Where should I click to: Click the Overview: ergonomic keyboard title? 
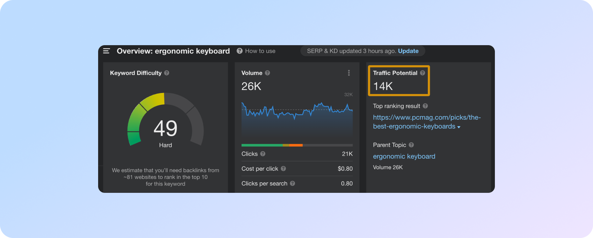173,51
